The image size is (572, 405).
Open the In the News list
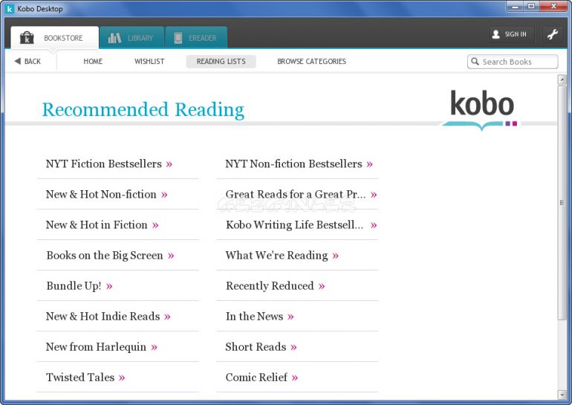(x=259, y=317)
